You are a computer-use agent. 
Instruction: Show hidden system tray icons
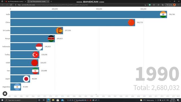[x=156, y=100]
